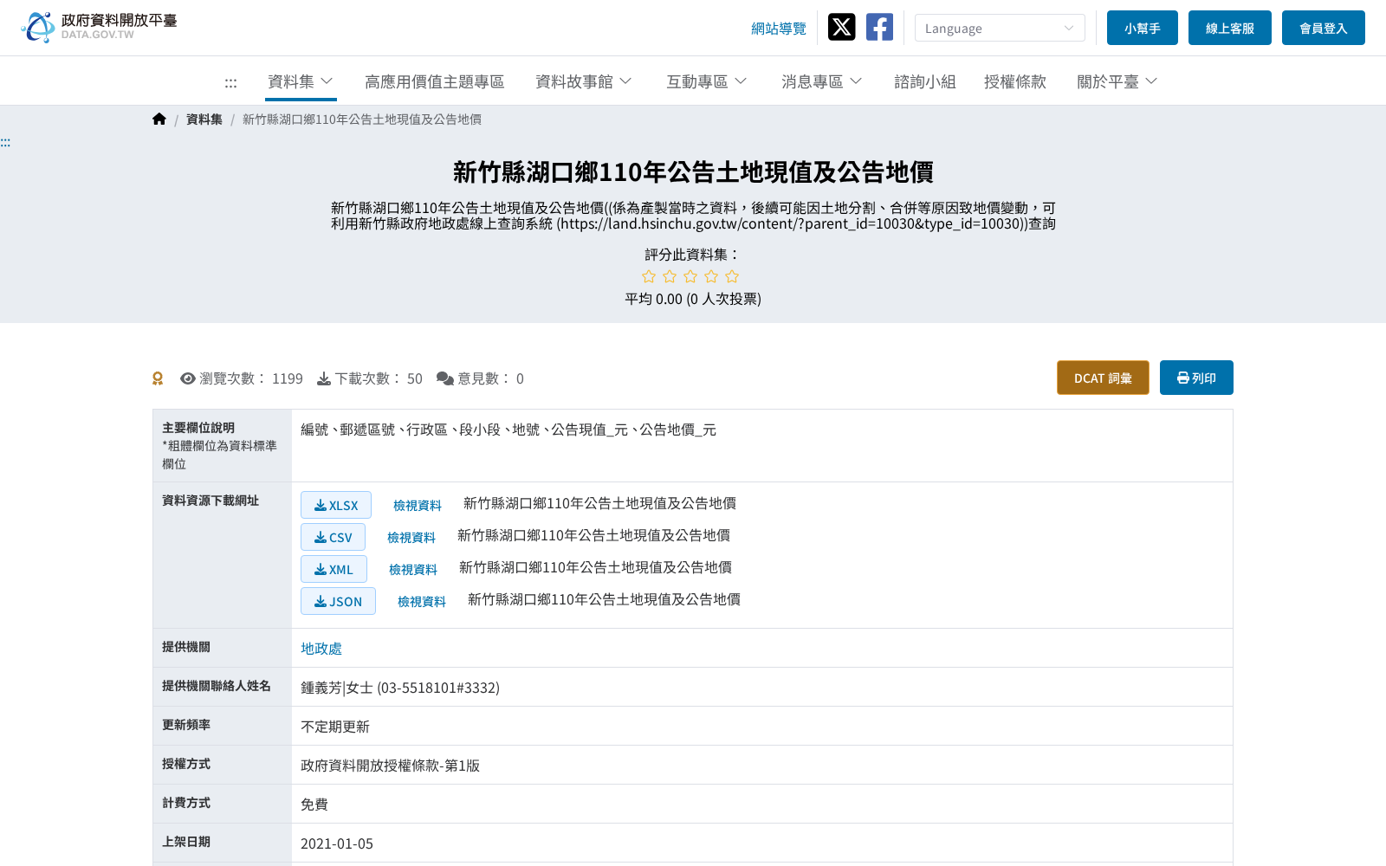Click the accesskey dots in navigation bar
This screenshot has width=1386, height=866.
[230, 83]
